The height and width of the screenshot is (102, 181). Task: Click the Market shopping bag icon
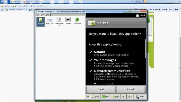point(91,23)
